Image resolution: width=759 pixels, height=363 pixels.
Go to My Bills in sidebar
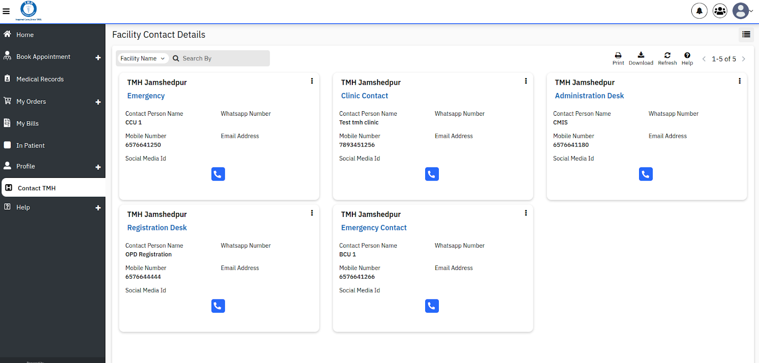27,123
